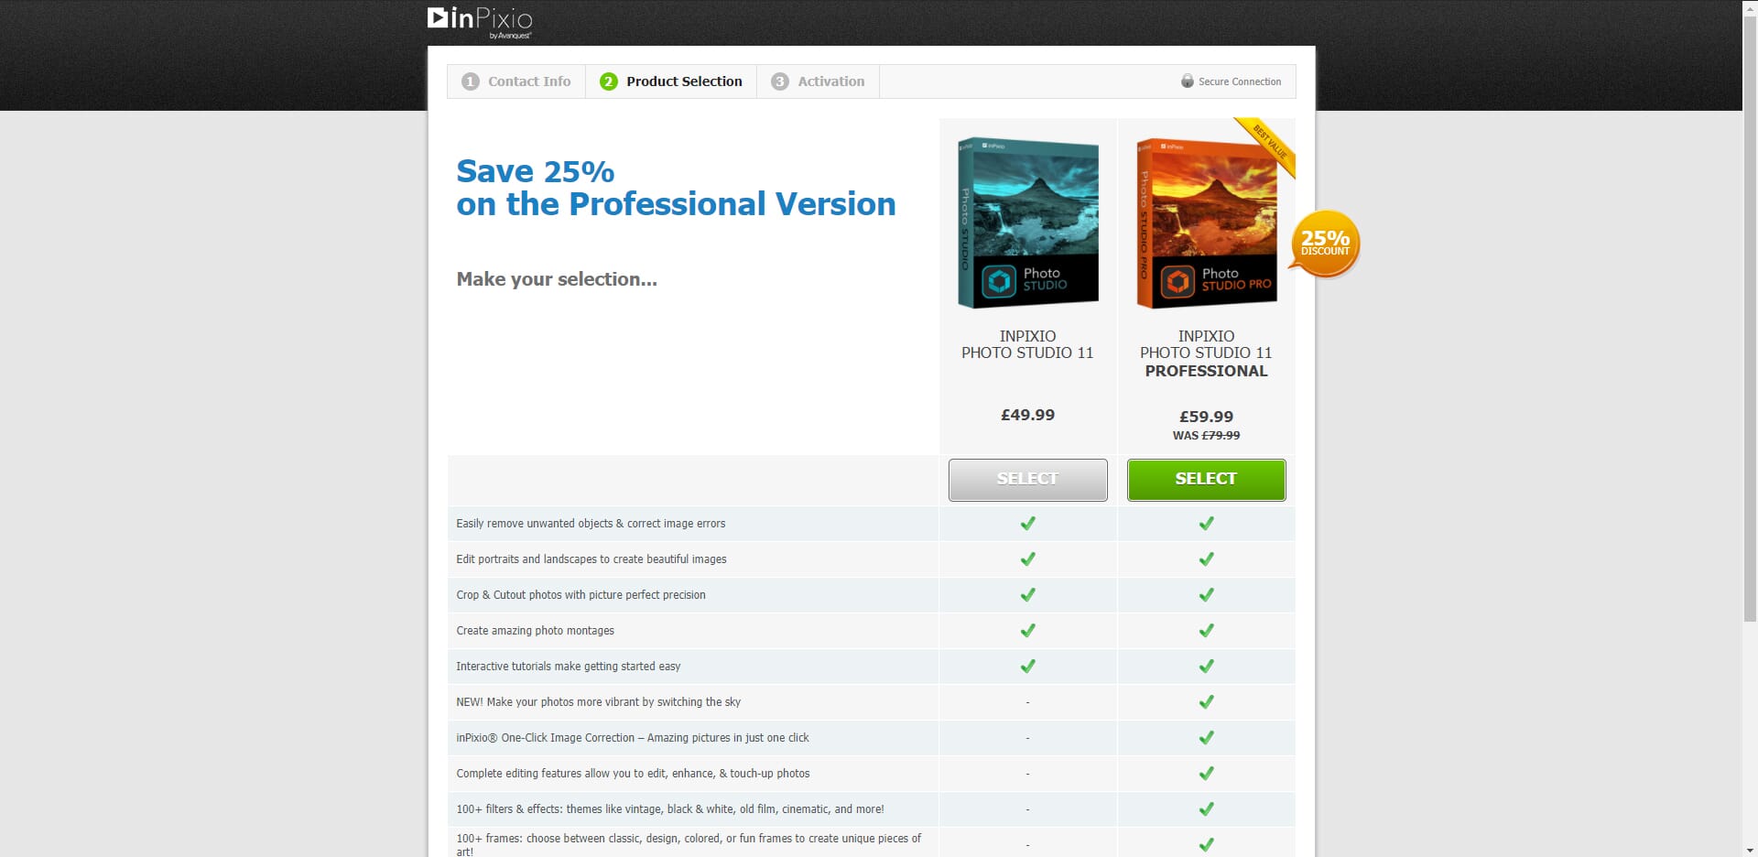Click the Secure Connection lock icon
The image size is (1758, 857).
[1188, 81]
